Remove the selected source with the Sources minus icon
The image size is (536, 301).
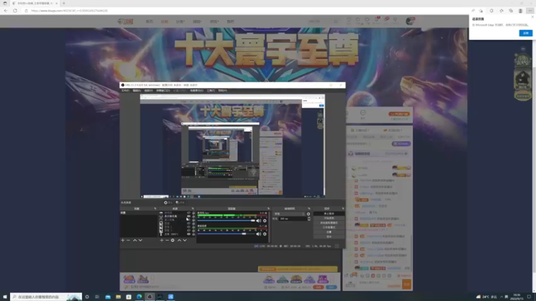tap(167, 240)
